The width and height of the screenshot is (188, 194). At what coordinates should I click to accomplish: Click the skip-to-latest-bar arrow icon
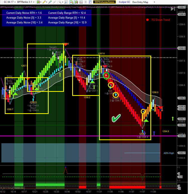173,9
